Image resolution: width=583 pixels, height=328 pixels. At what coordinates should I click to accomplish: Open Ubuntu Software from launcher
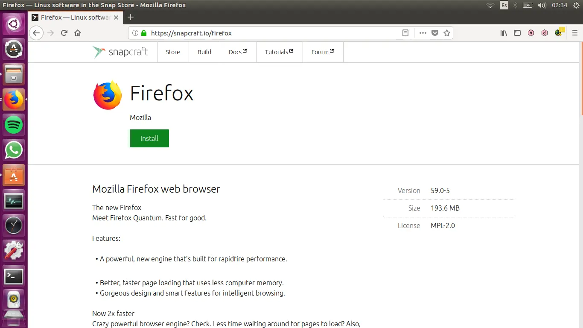coord(14,175)
